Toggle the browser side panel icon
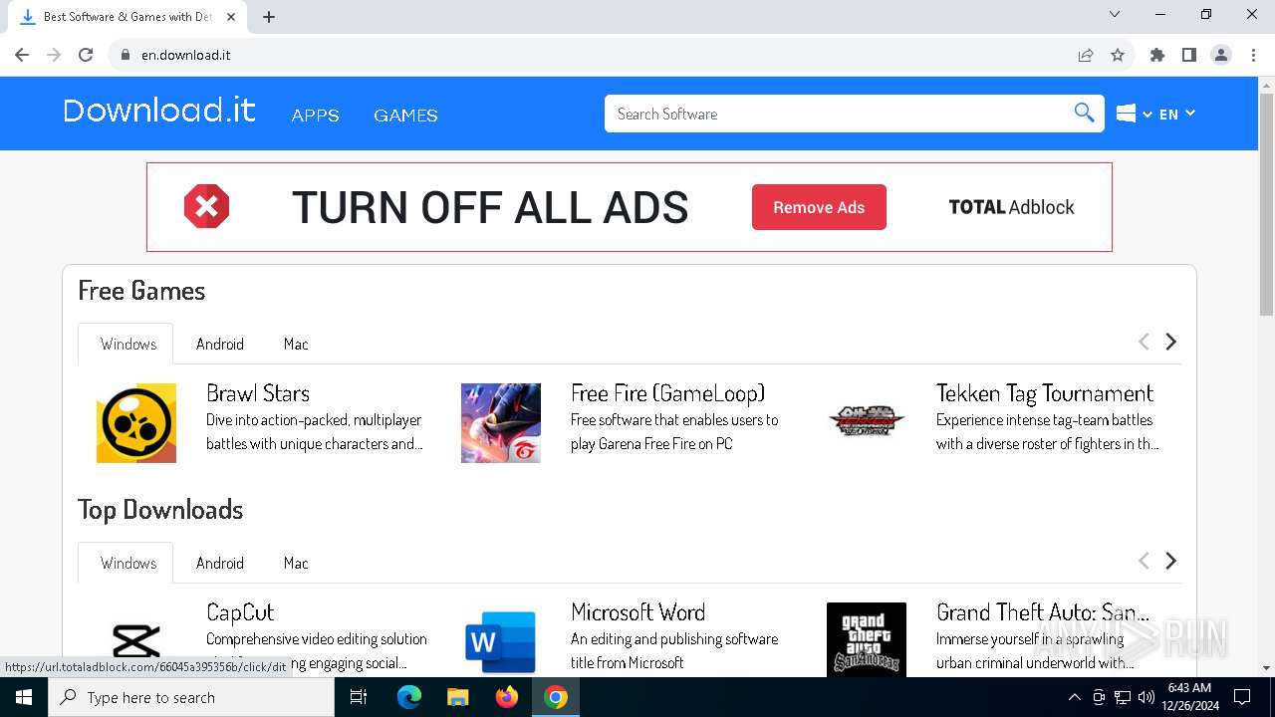This screenshot has height=717, width=1275. pos(1189,55)
